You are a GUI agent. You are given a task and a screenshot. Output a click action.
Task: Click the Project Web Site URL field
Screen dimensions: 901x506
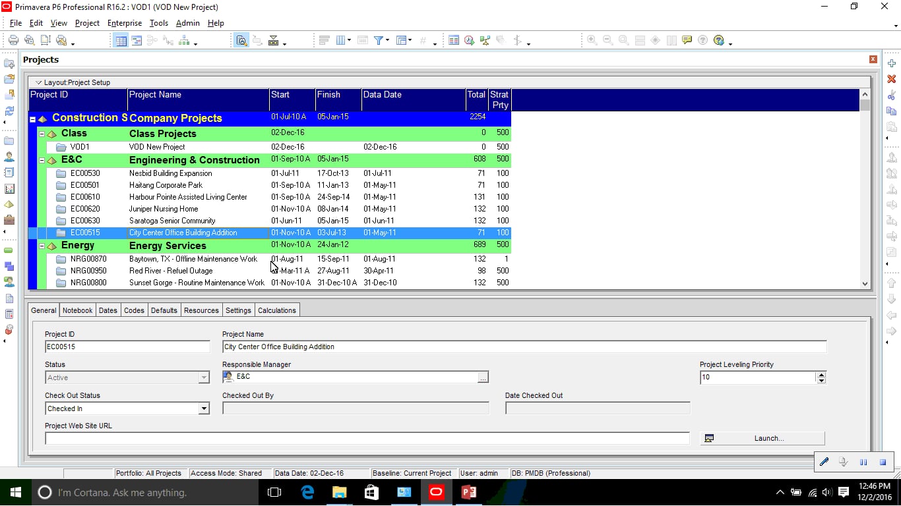click(367, 438)
